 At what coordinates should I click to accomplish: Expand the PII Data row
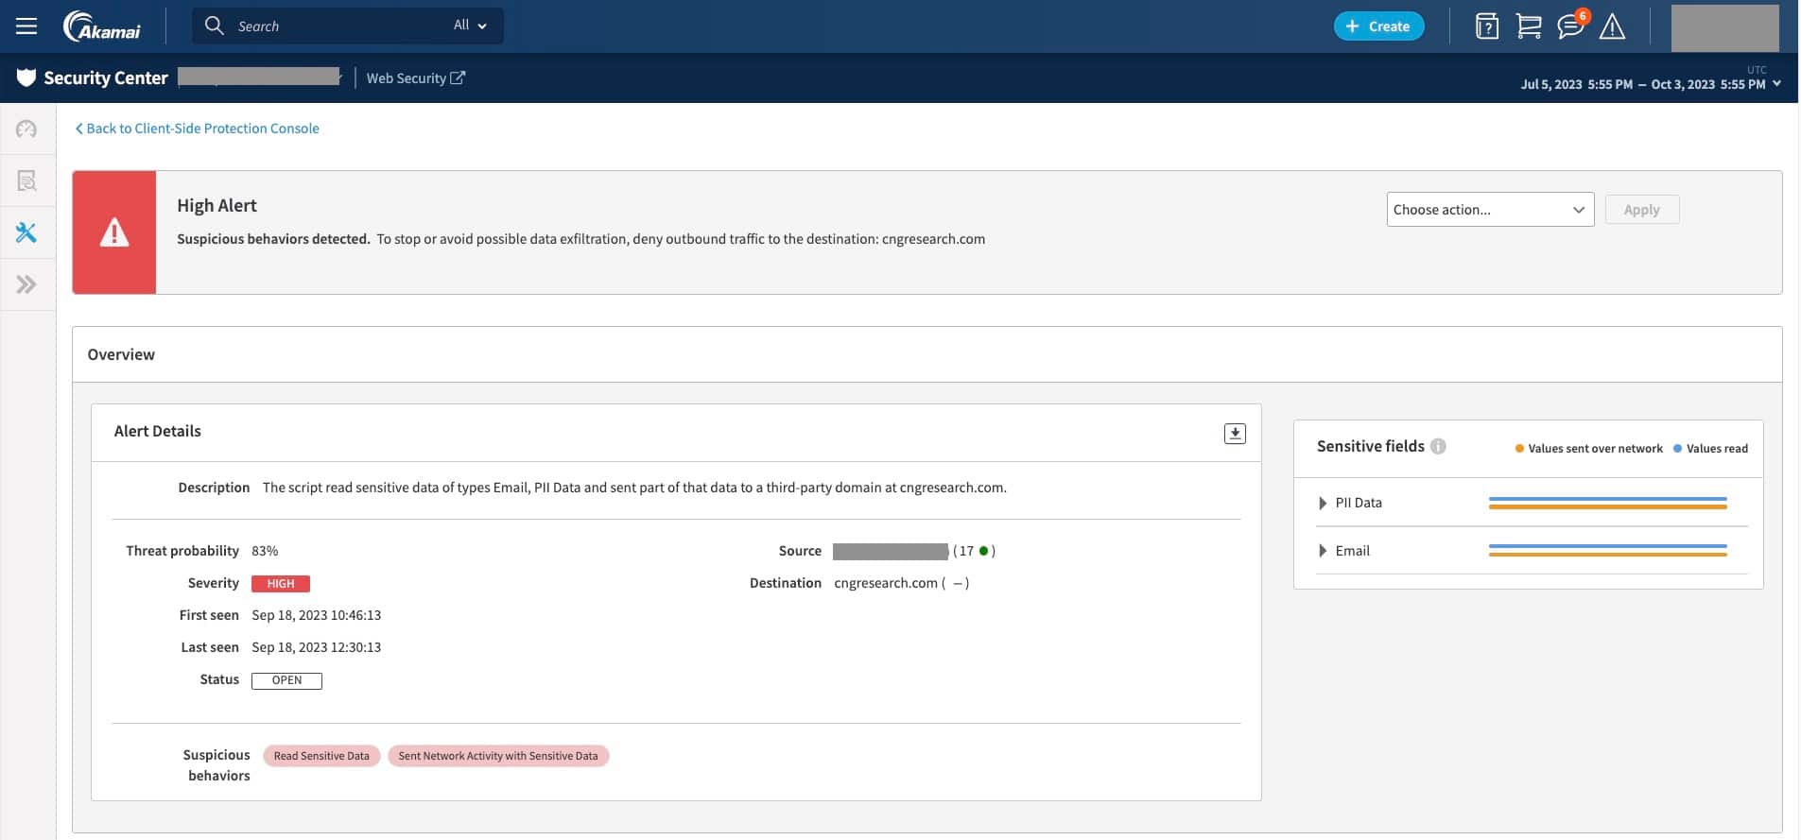[x=1323, y=504]
